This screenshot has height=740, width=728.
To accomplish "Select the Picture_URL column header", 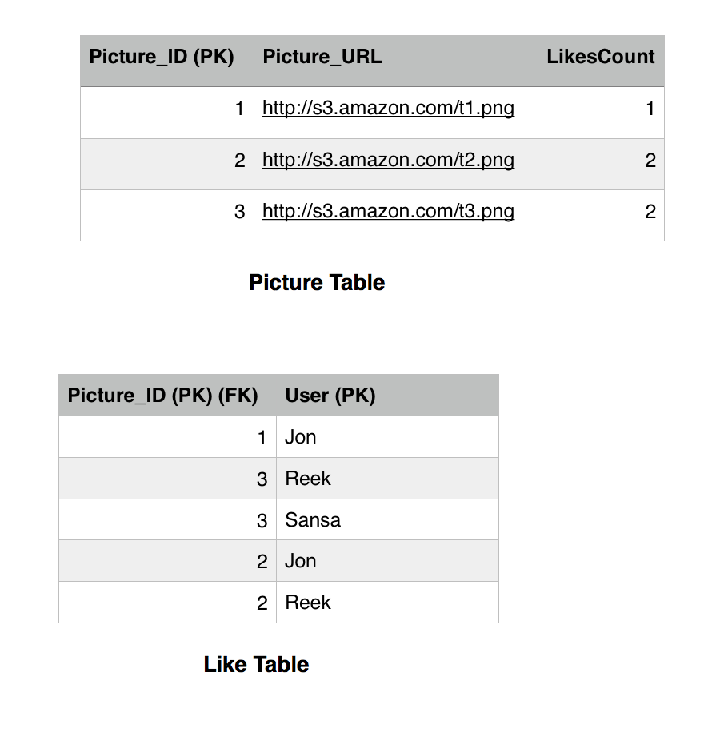I will click(322, 58).
